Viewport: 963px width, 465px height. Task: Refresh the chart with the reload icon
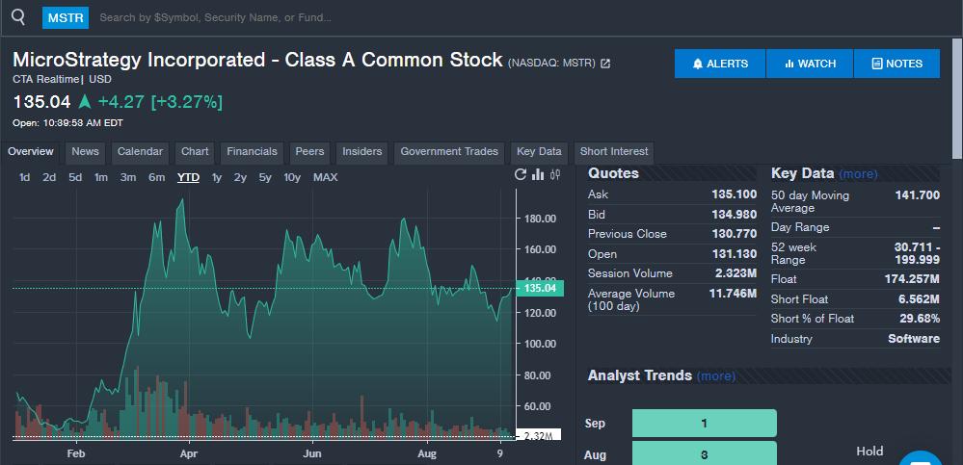(x=521, y=175)
